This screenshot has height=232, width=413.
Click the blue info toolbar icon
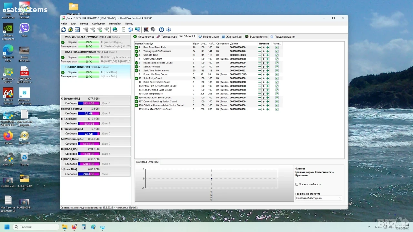(168, 30)
